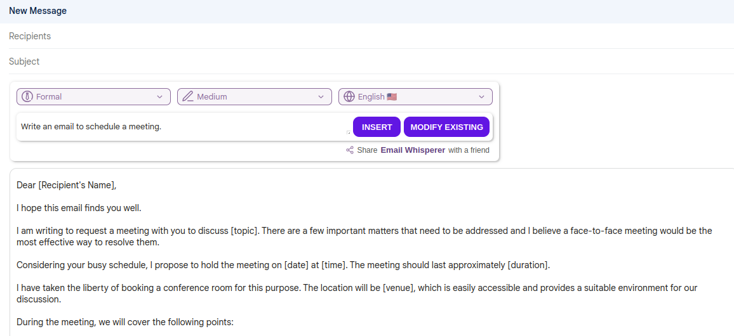Click into the Subject field
The height and width of the screenshot is (336, 734).
tap(368, 61)
